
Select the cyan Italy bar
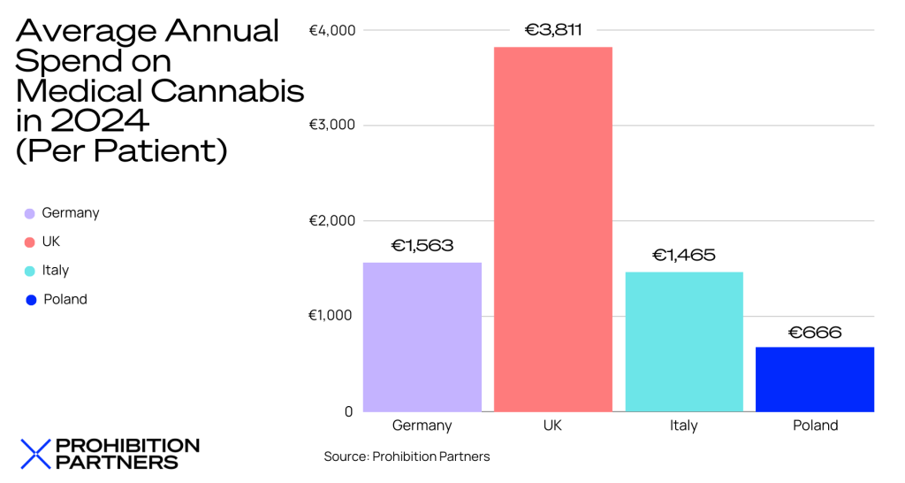tap(684, 341)
